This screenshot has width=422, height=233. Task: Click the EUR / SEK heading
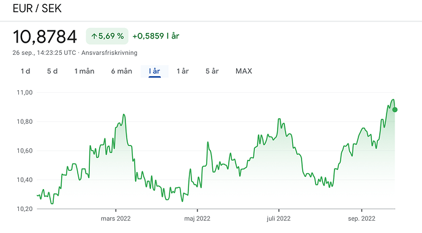pyautogui.click(x=37, y=9)
